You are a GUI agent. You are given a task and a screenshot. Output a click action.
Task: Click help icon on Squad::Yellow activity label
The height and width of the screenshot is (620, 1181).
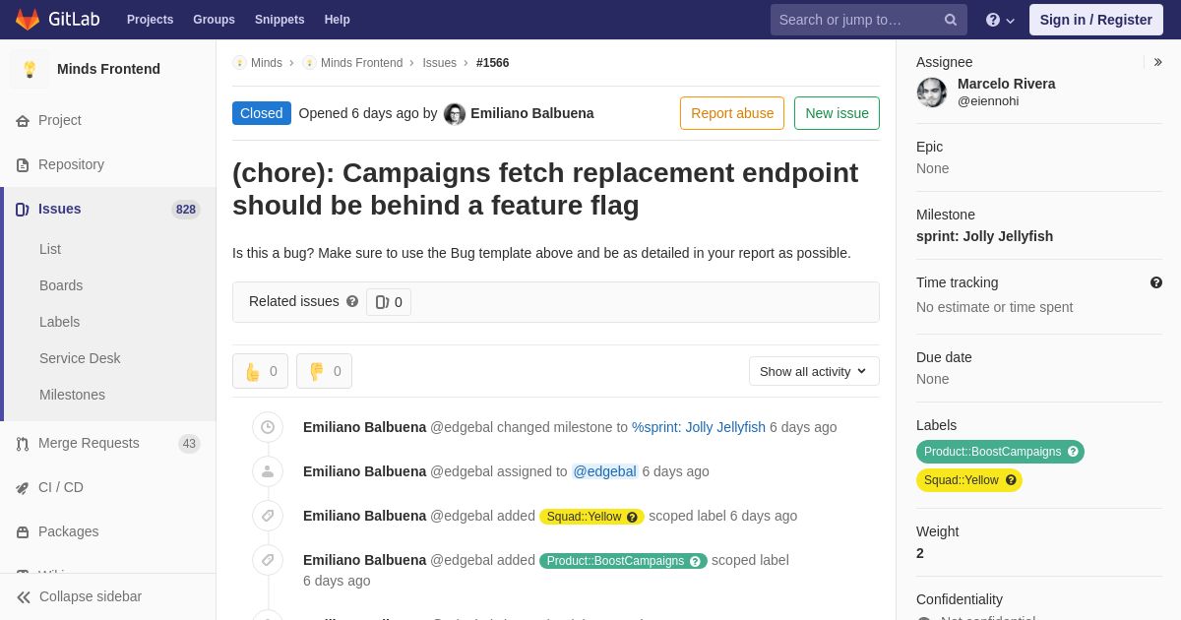632,517
